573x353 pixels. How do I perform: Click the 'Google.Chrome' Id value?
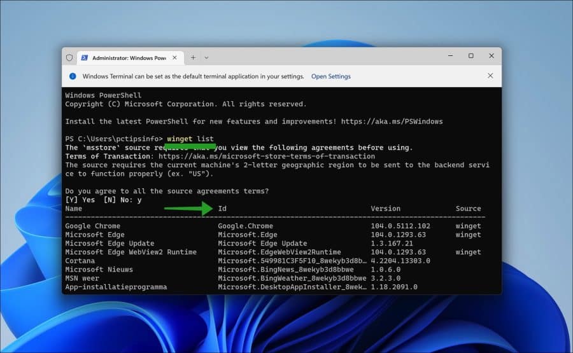tap(246, 226)
